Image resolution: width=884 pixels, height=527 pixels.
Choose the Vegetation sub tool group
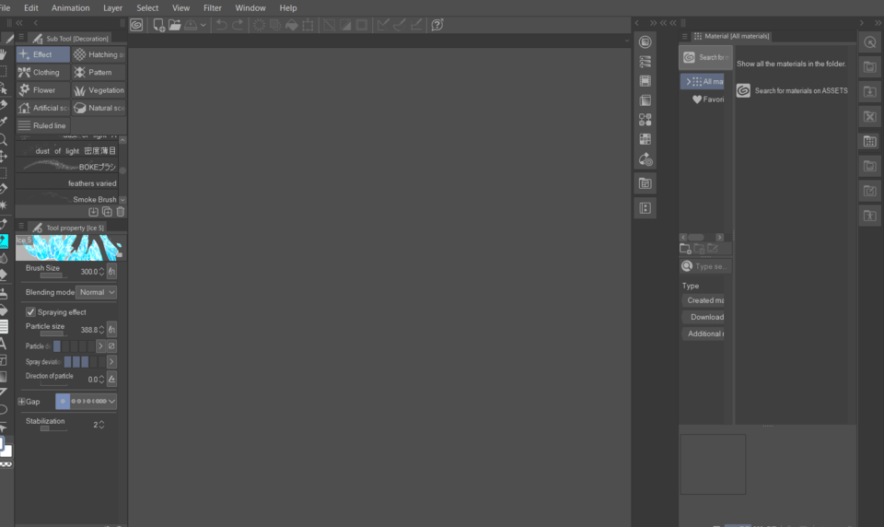tap(99, 90)
